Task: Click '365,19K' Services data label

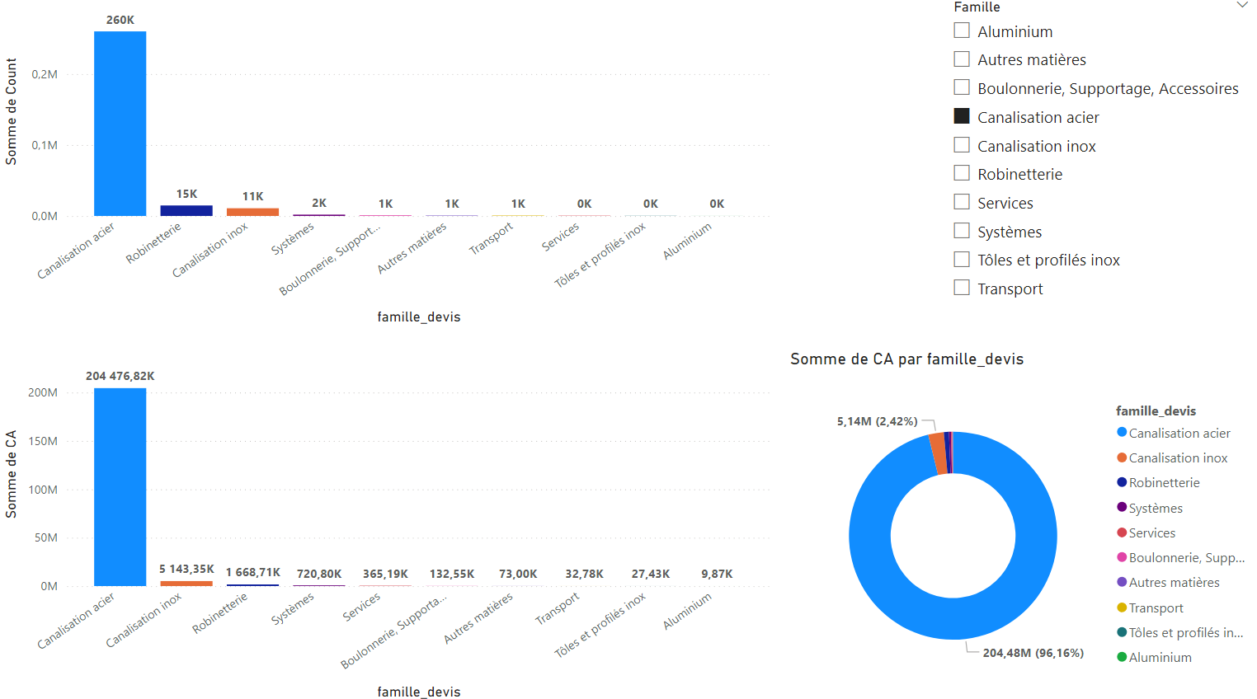Action: click(x=385, y=574)
